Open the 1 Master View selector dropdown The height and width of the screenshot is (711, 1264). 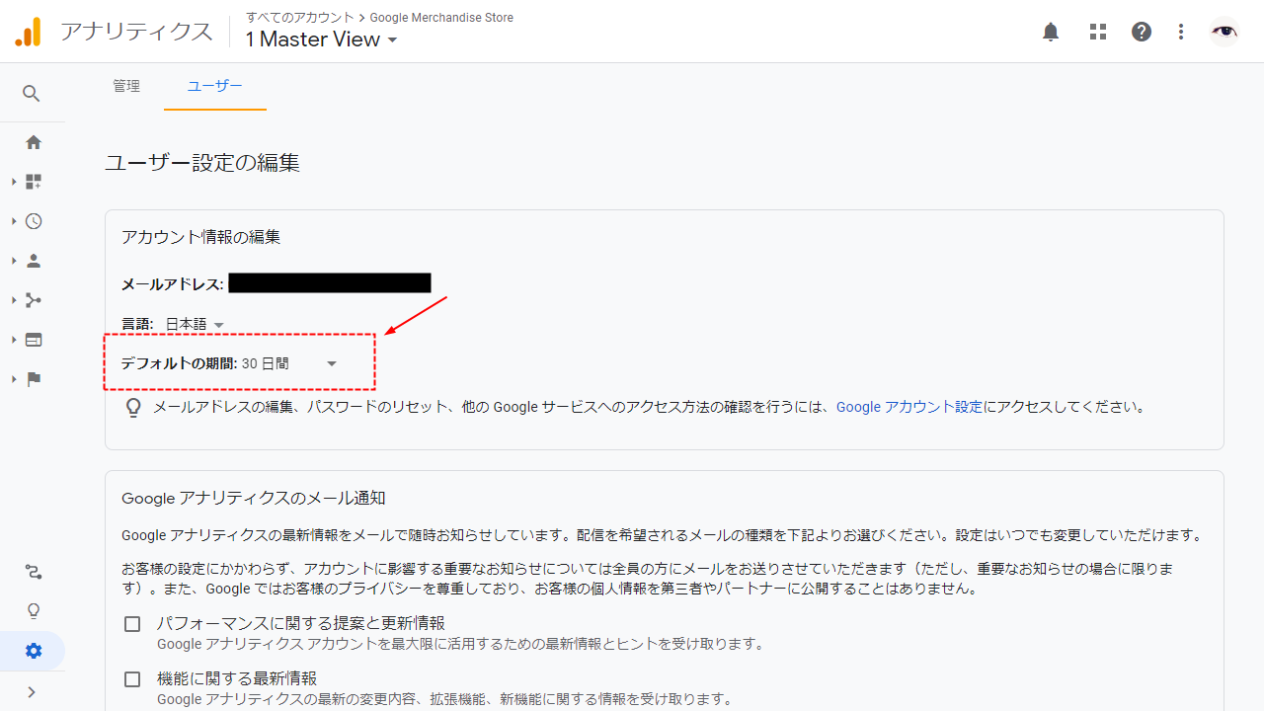click(x=322, y=39)
